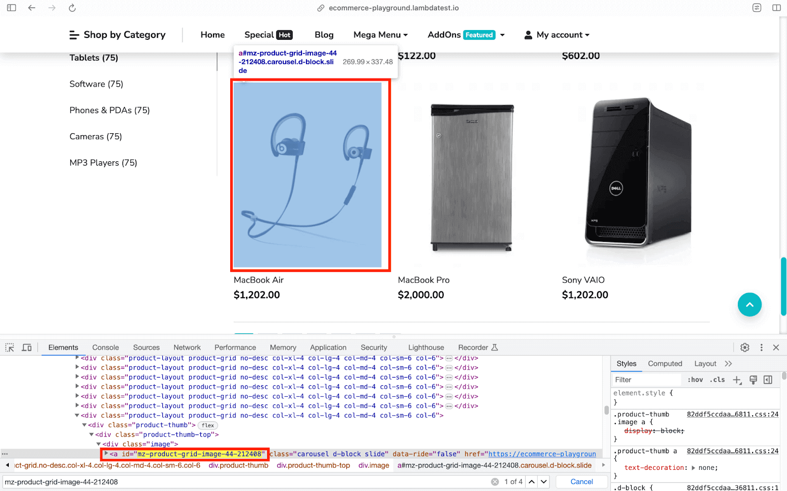Viewport: 787px width, 491px height.
Task: Focus the Styles Filter input
Action: [x=646, y=380]
